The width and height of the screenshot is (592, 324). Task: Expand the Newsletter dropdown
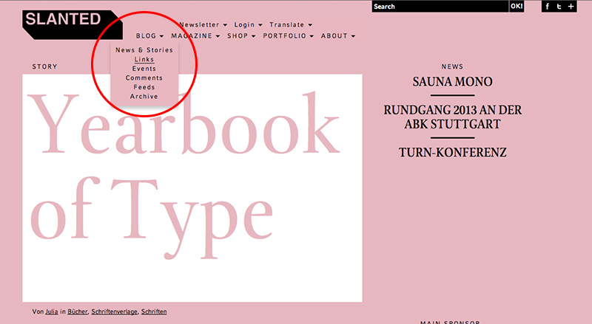point(203,25)
